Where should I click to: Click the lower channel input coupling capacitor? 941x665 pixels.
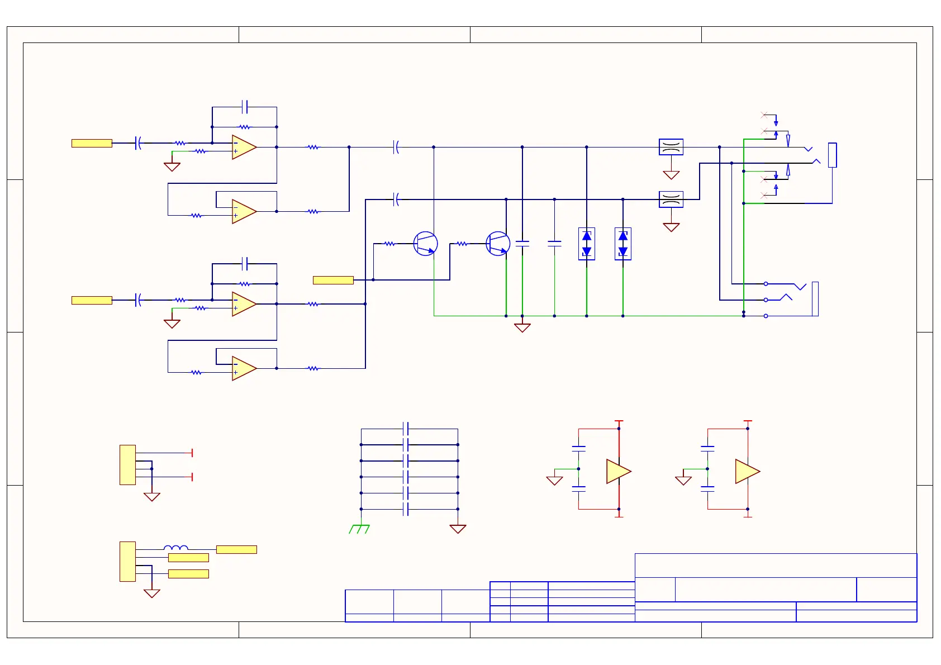[x=137, y=300]
